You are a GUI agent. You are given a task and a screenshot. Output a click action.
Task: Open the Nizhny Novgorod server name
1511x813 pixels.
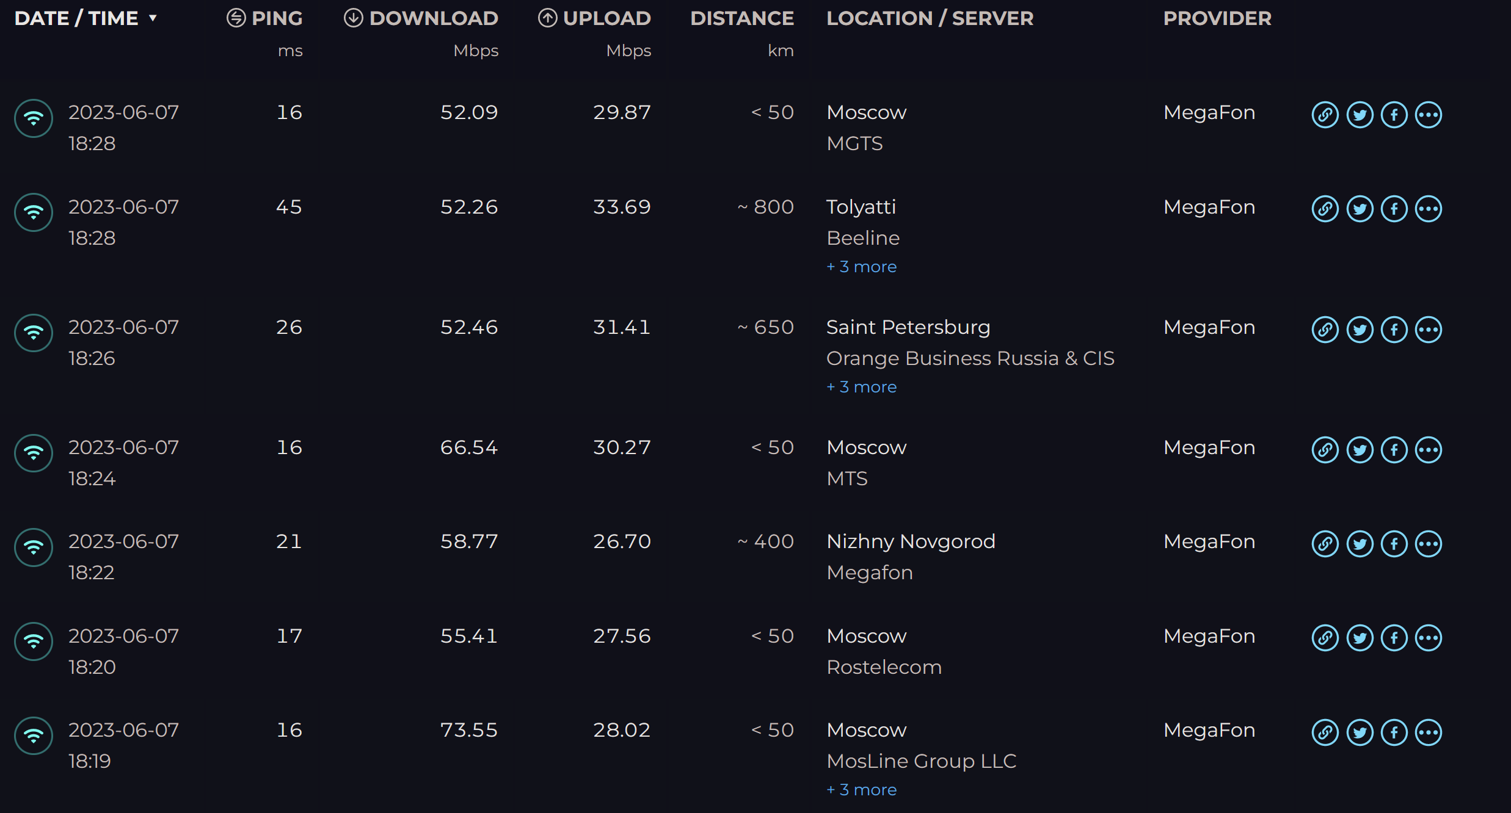click(x=911, y=542)
